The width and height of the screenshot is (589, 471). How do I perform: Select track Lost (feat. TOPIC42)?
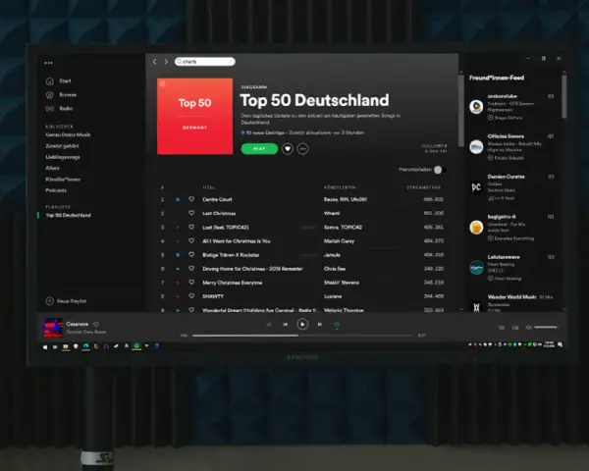click(x=226, y=228)
